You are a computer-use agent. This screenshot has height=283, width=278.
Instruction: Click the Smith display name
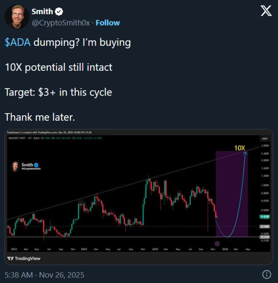pyautogui.click(x=42, y=11)
